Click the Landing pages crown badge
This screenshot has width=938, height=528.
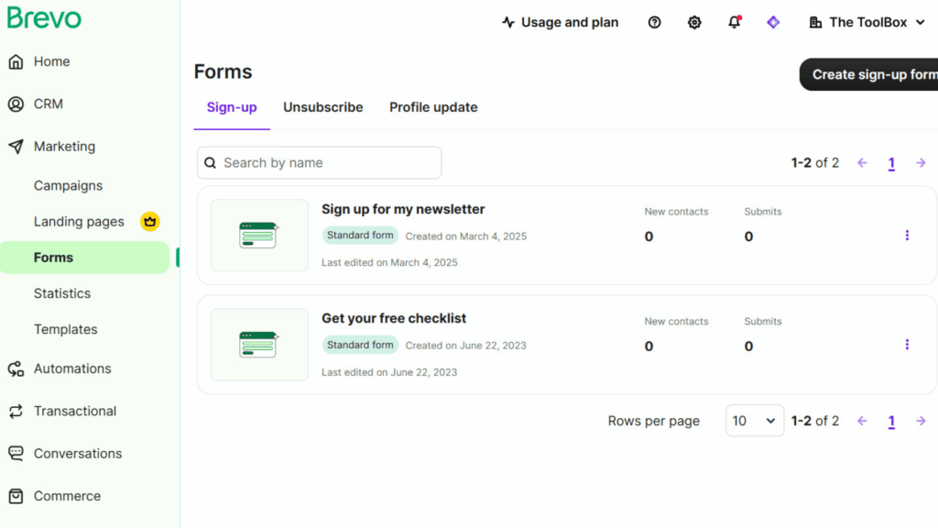click(x=150, y=221)
